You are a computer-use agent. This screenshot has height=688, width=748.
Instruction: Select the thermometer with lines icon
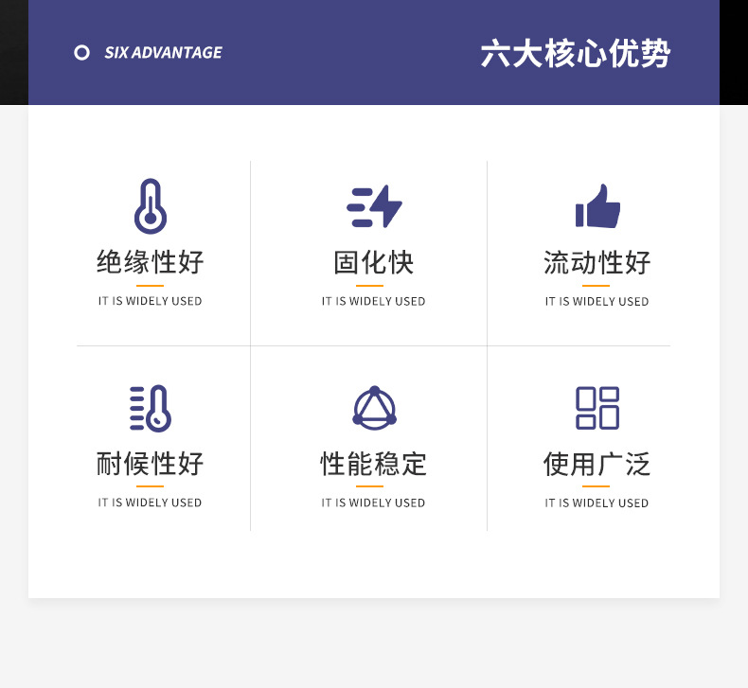pos(150,408)
